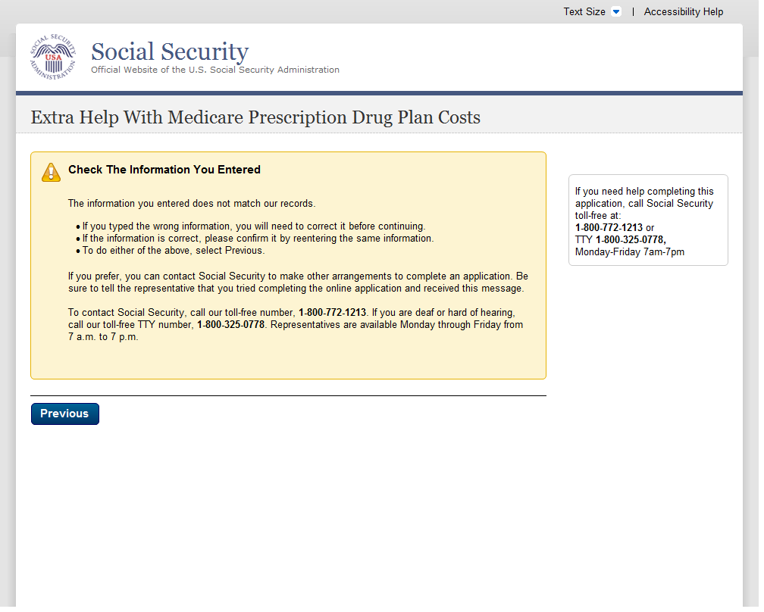Click TTY 1-800-325-0778 in the side help panel
This screenshot has height=612, width=764.
630,239
